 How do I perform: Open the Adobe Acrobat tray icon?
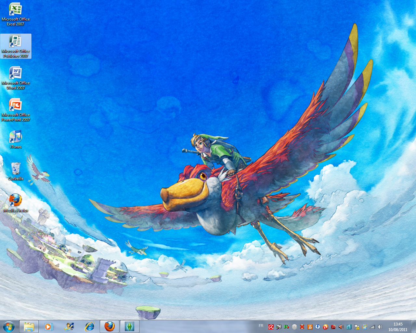point(333,327)
